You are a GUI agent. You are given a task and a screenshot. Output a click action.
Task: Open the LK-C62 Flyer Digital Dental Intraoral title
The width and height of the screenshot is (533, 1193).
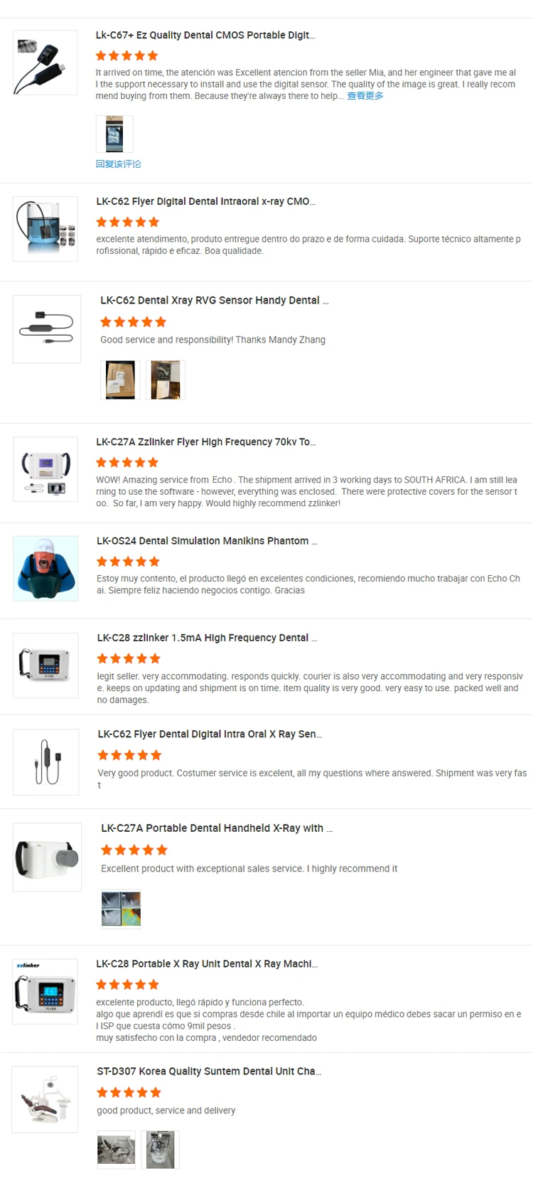[206, 202]
